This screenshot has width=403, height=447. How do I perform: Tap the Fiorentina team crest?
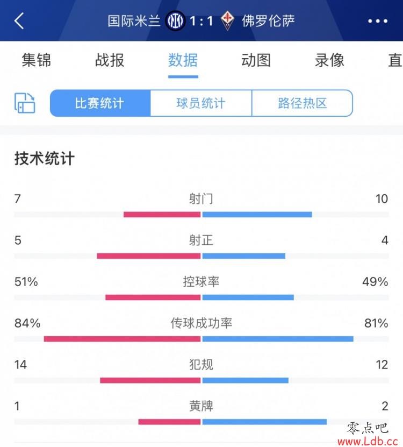227,20
